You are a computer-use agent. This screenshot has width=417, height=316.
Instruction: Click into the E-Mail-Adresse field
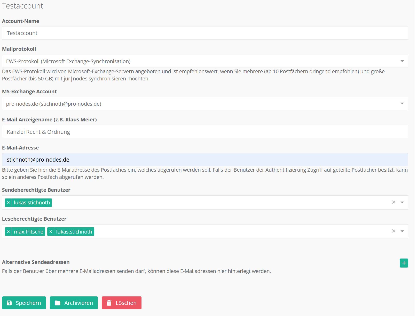point(205,160)
